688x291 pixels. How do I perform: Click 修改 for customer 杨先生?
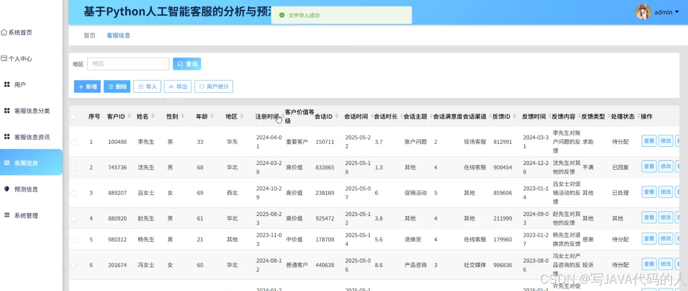666,239
